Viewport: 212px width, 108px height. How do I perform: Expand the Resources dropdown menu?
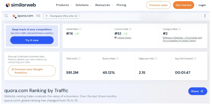104,5
